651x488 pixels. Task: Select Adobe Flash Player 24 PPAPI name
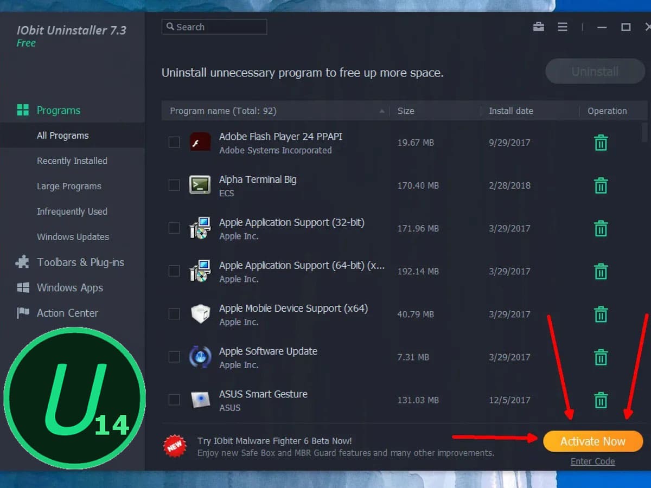[280, 137]
